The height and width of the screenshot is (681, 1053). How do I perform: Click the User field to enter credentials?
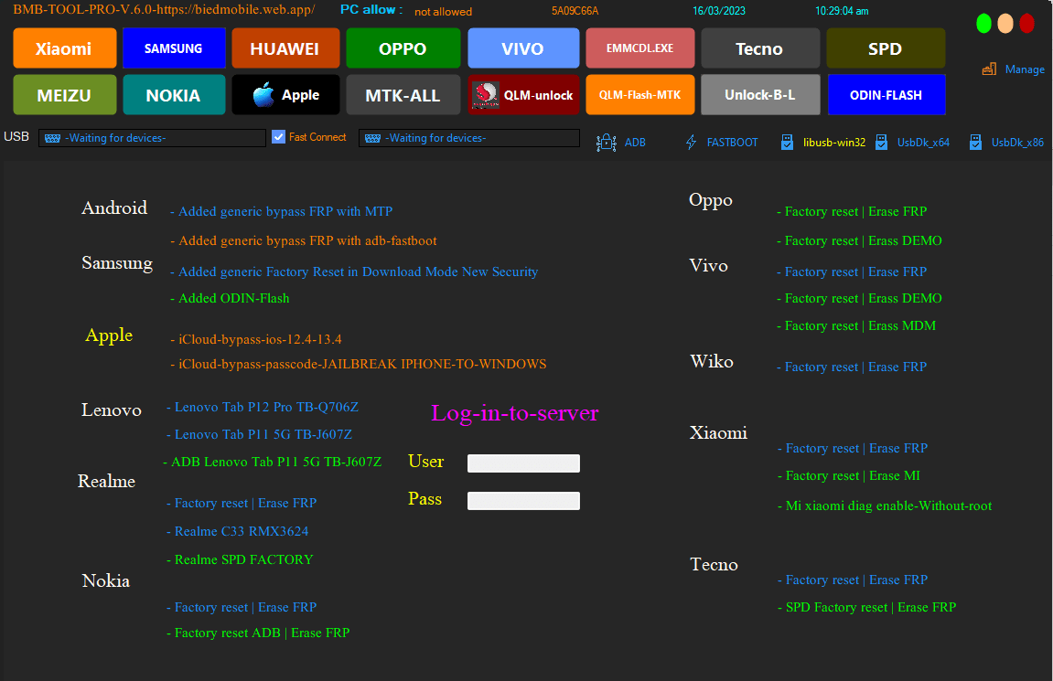(x=523, y=463)
